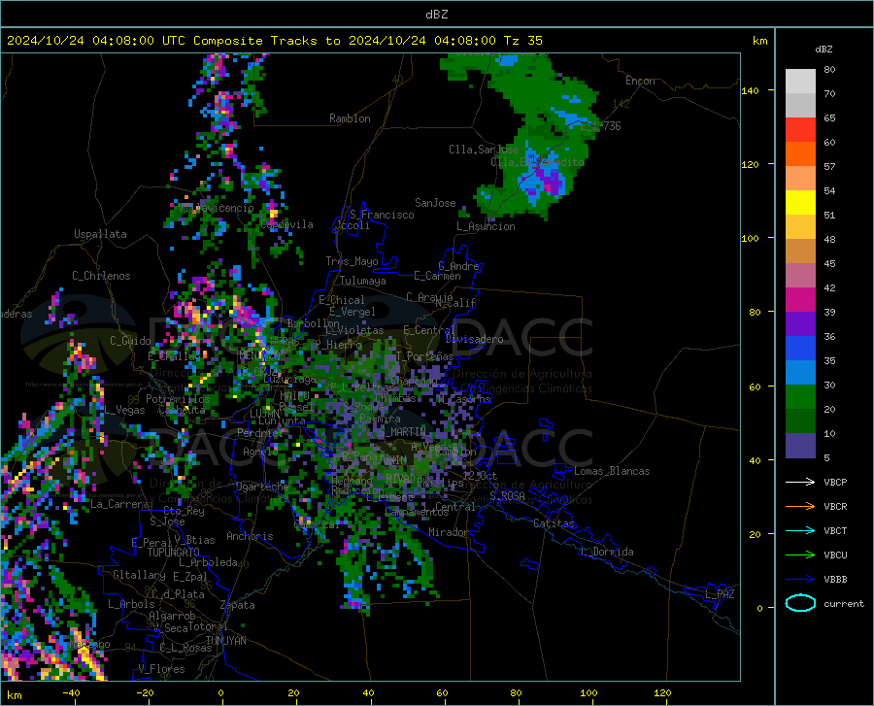Click the Mirador place label
The width and height of the screenshot is (874, 706).
point(448,532)
